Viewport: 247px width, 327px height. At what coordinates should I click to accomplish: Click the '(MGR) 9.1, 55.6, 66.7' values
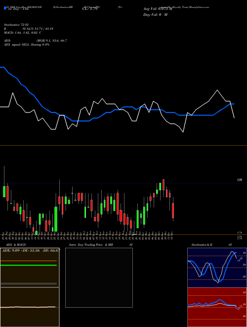(x=51, y=41)
